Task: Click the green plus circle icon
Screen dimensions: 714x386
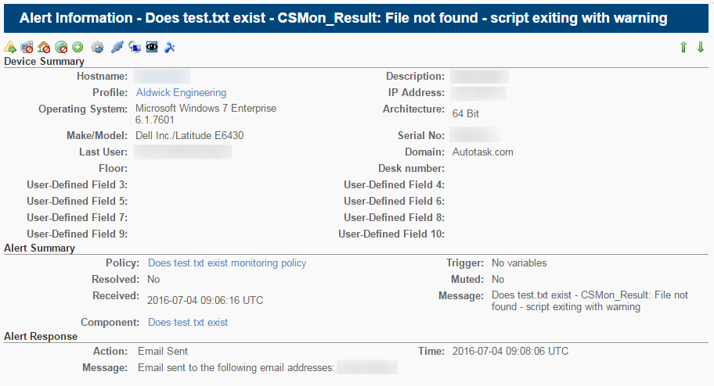Action: point(78,47)
